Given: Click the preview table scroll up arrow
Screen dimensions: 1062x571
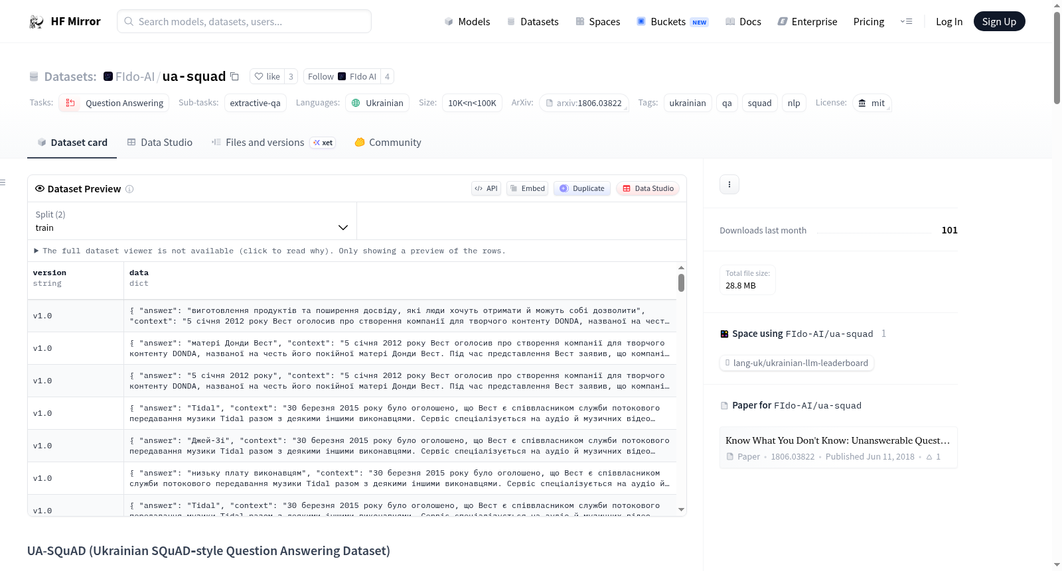Looking at the screenshot, I should (x=681, y=268).
